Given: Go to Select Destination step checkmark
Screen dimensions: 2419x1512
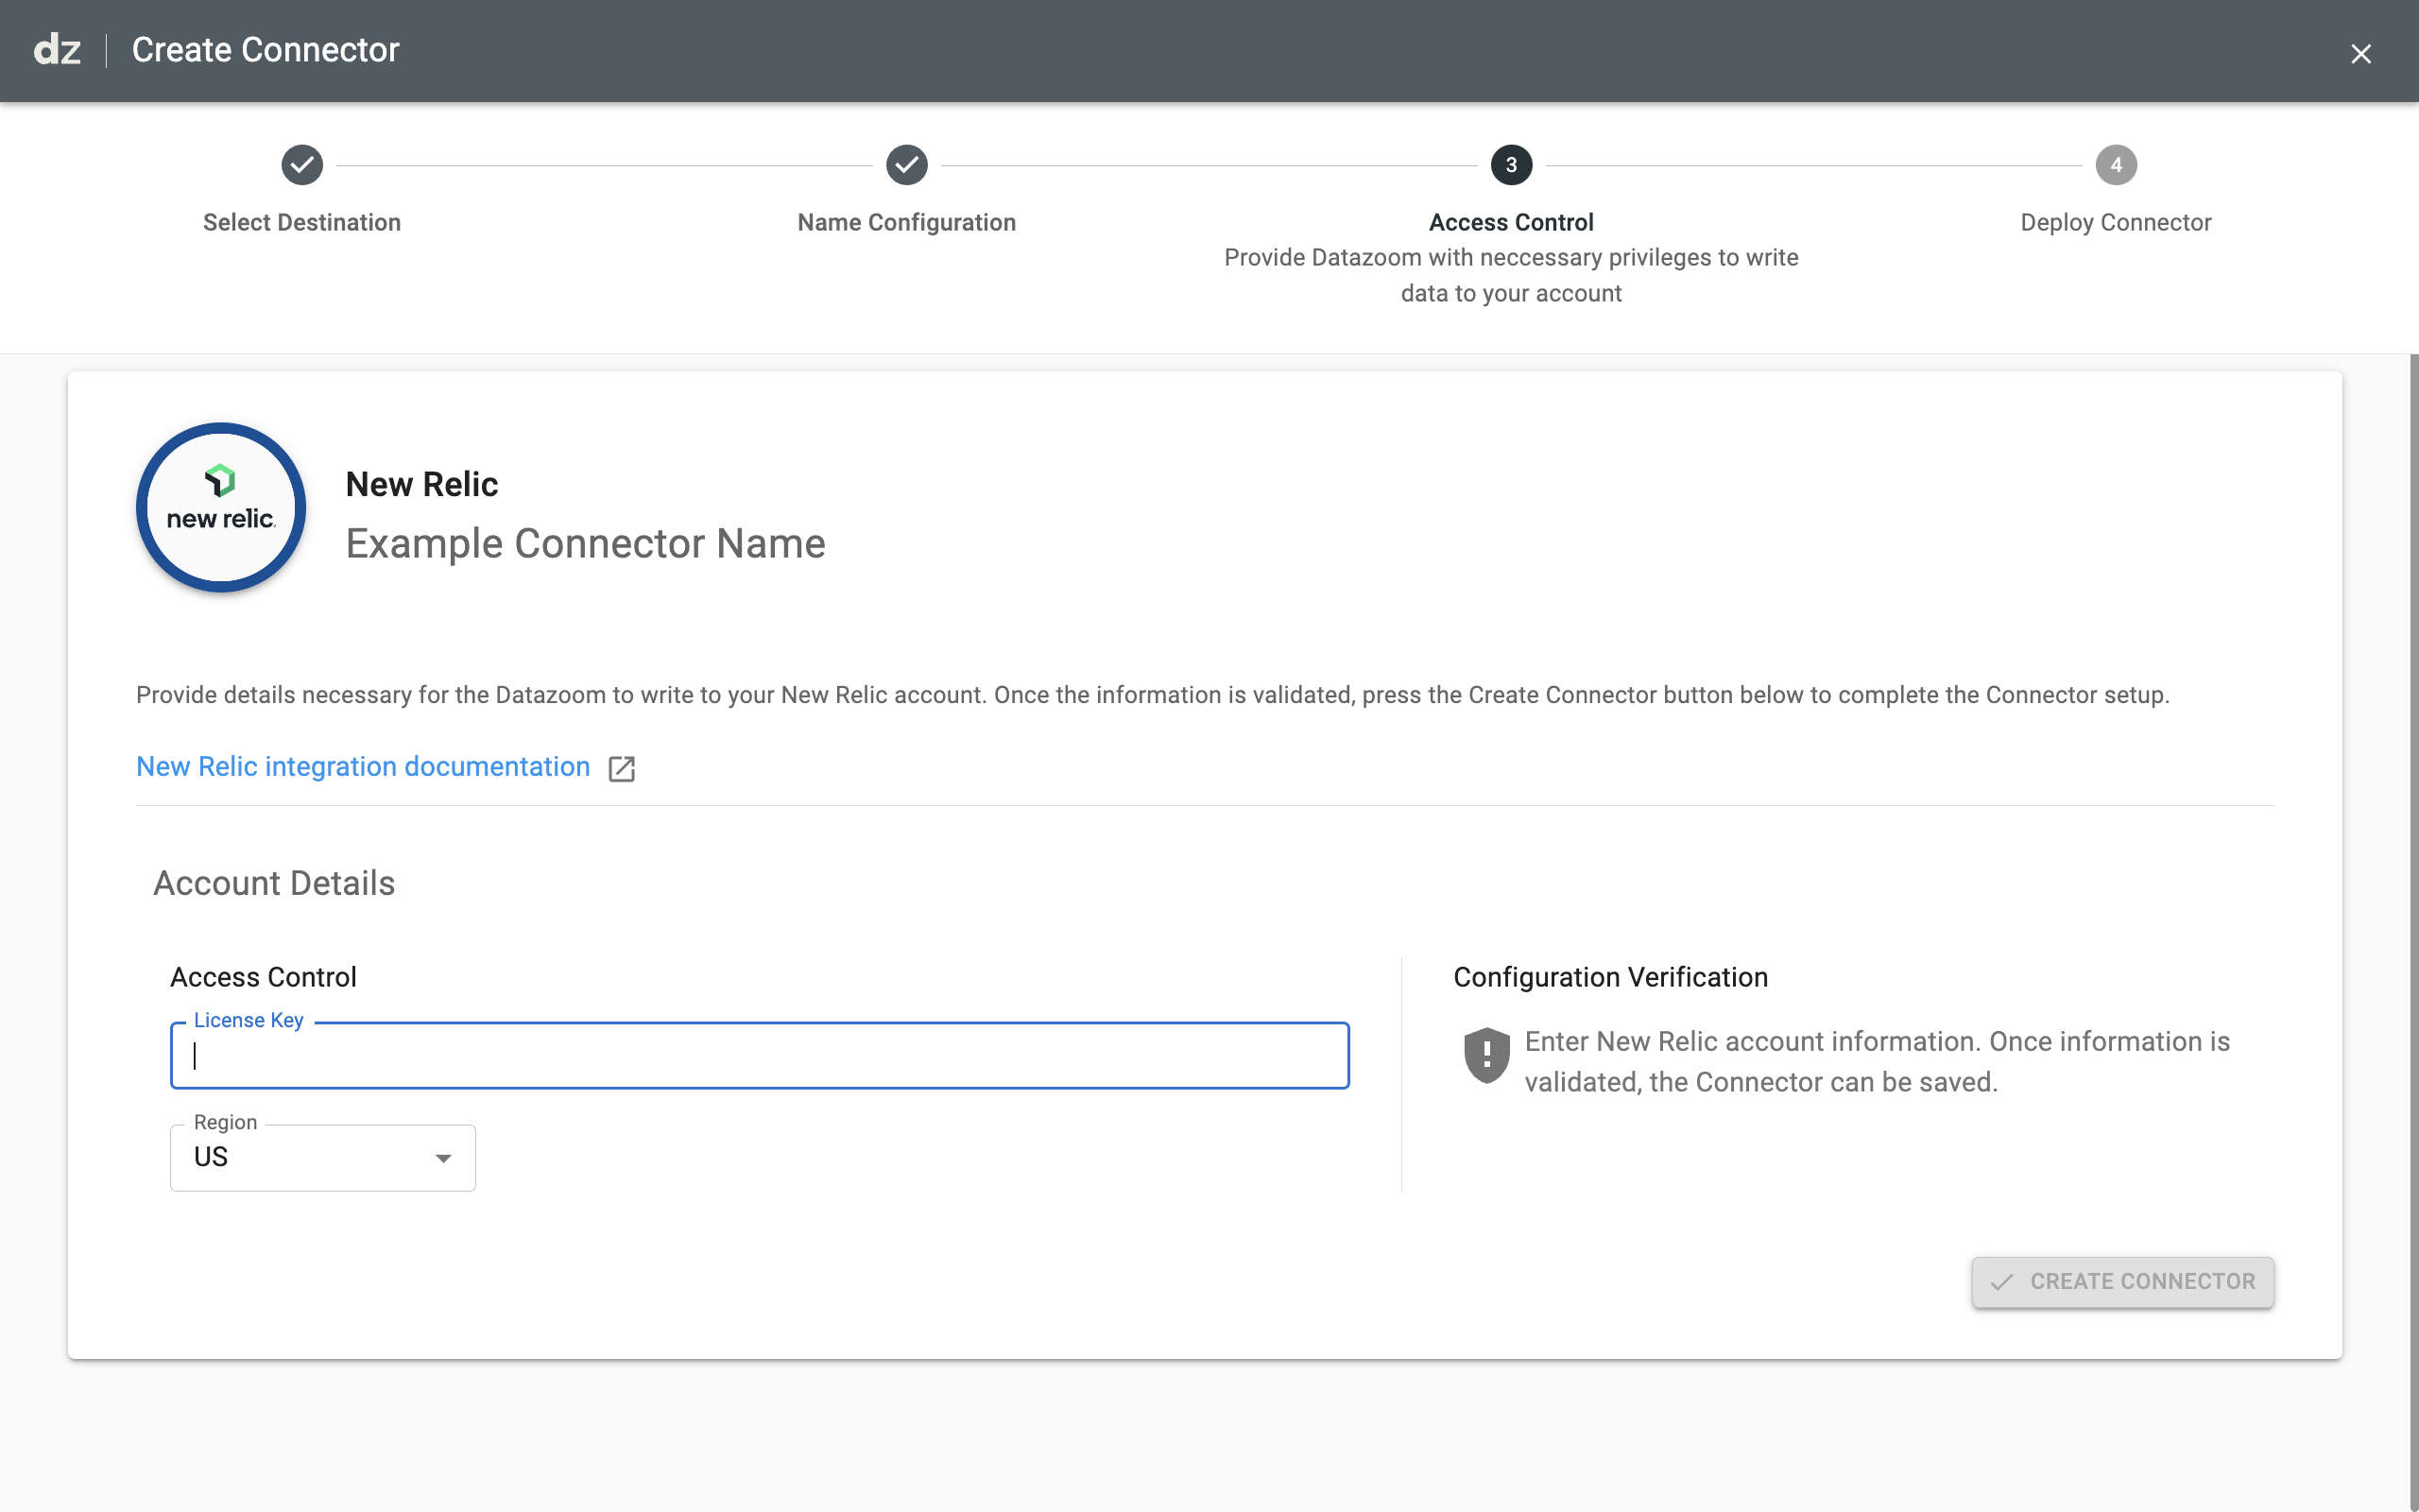Looking at the screenshot, I should tap(301, 165).
